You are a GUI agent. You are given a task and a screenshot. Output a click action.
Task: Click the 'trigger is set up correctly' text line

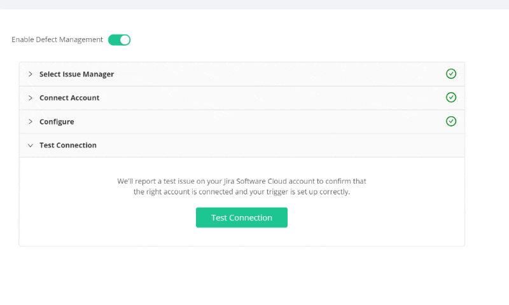click(x=242, y=192)
